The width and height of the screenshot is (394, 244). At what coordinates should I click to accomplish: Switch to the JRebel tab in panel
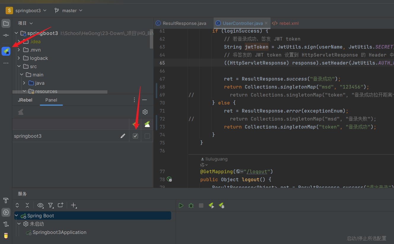25,100
